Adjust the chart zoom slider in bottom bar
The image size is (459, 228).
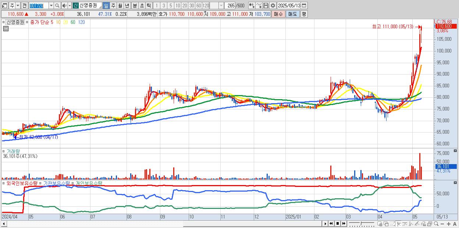pyautogui.click(x=361, y=224)
